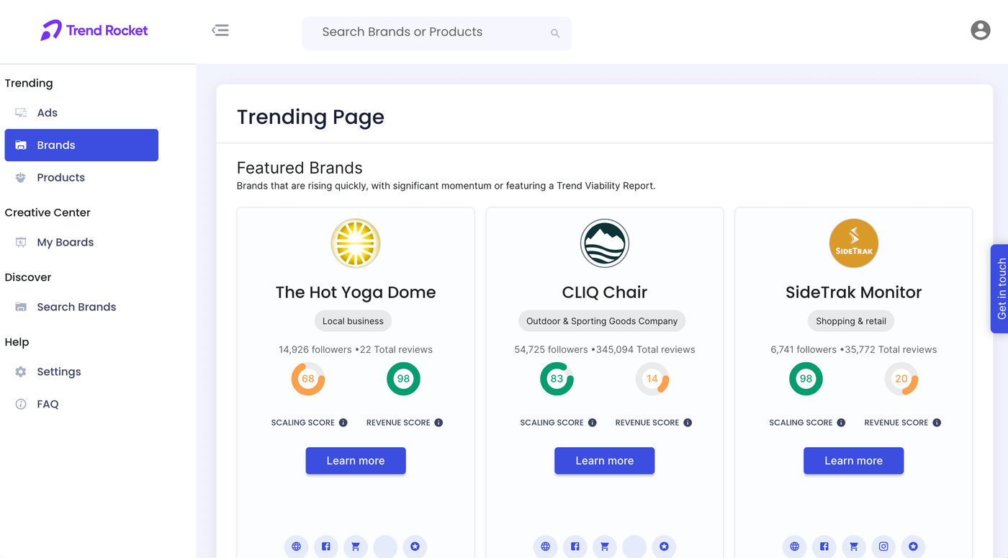
Task: Click Hot Yoga Dome scaling score 68 gauge
Action: [x=308, y=379]
